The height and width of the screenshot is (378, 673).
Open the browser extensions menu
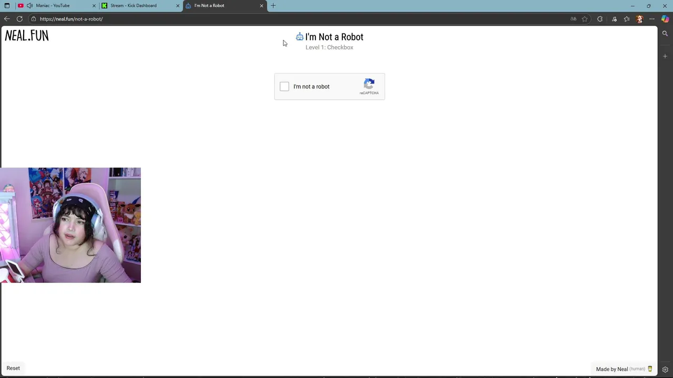pyautogui.click(x=600, y=19)
